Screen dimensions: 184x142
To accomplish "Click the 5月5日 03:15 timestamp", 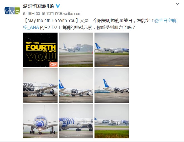I will point(34,14).
